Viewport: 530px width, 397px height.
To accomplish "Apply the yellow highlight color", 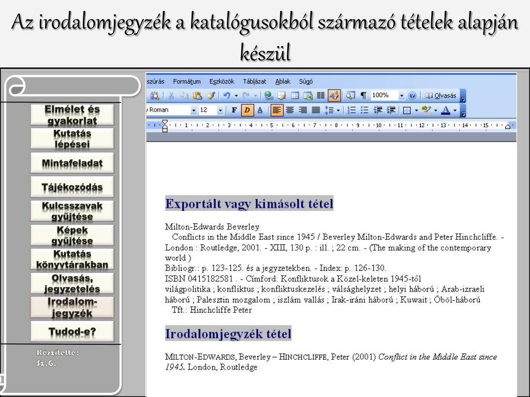I will click(x=426, y=110).
